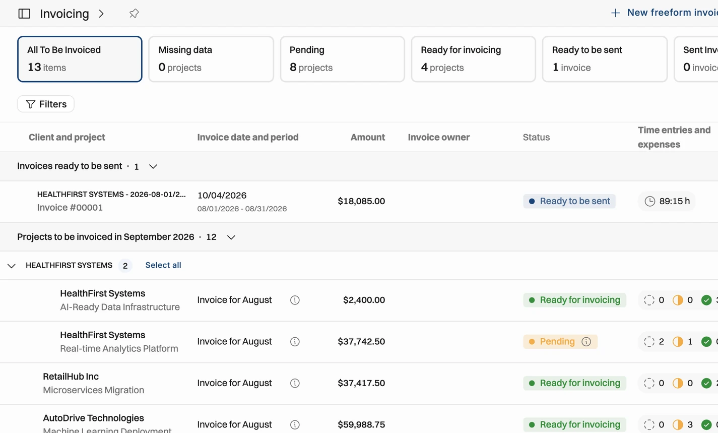Screen dimensions: 718x433
Task: Switch to Missing data tab
Action: (211, 59)
